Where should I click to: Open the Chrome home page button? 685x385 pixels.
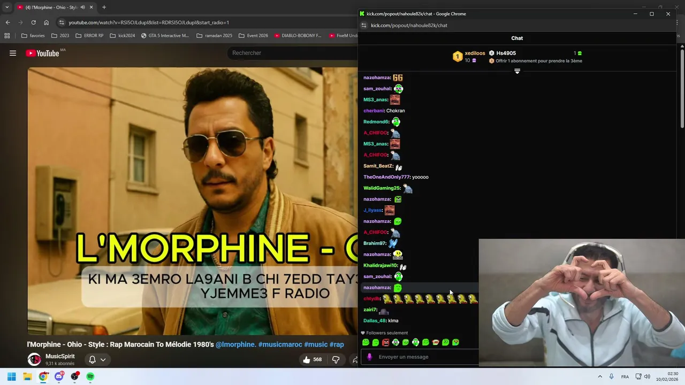click(46, 22)
